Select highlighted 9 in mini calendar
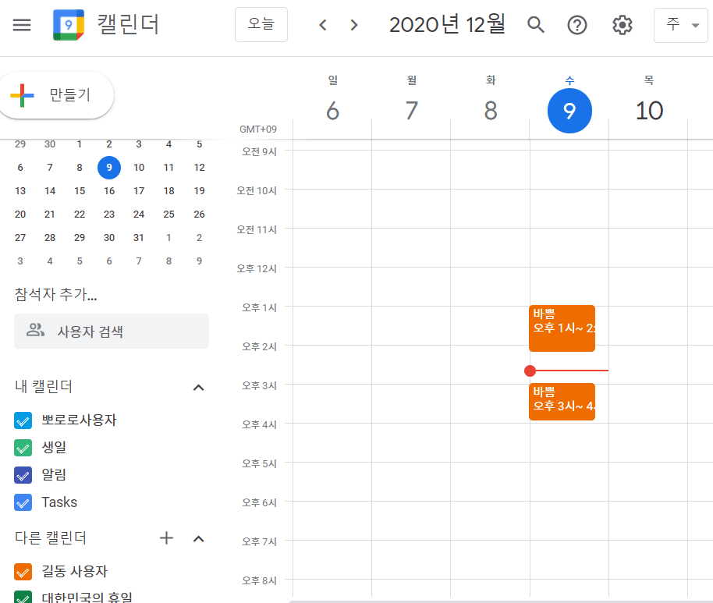Image resolution: width=713 pixels, height=603 pixels. [x=109, y=168]
